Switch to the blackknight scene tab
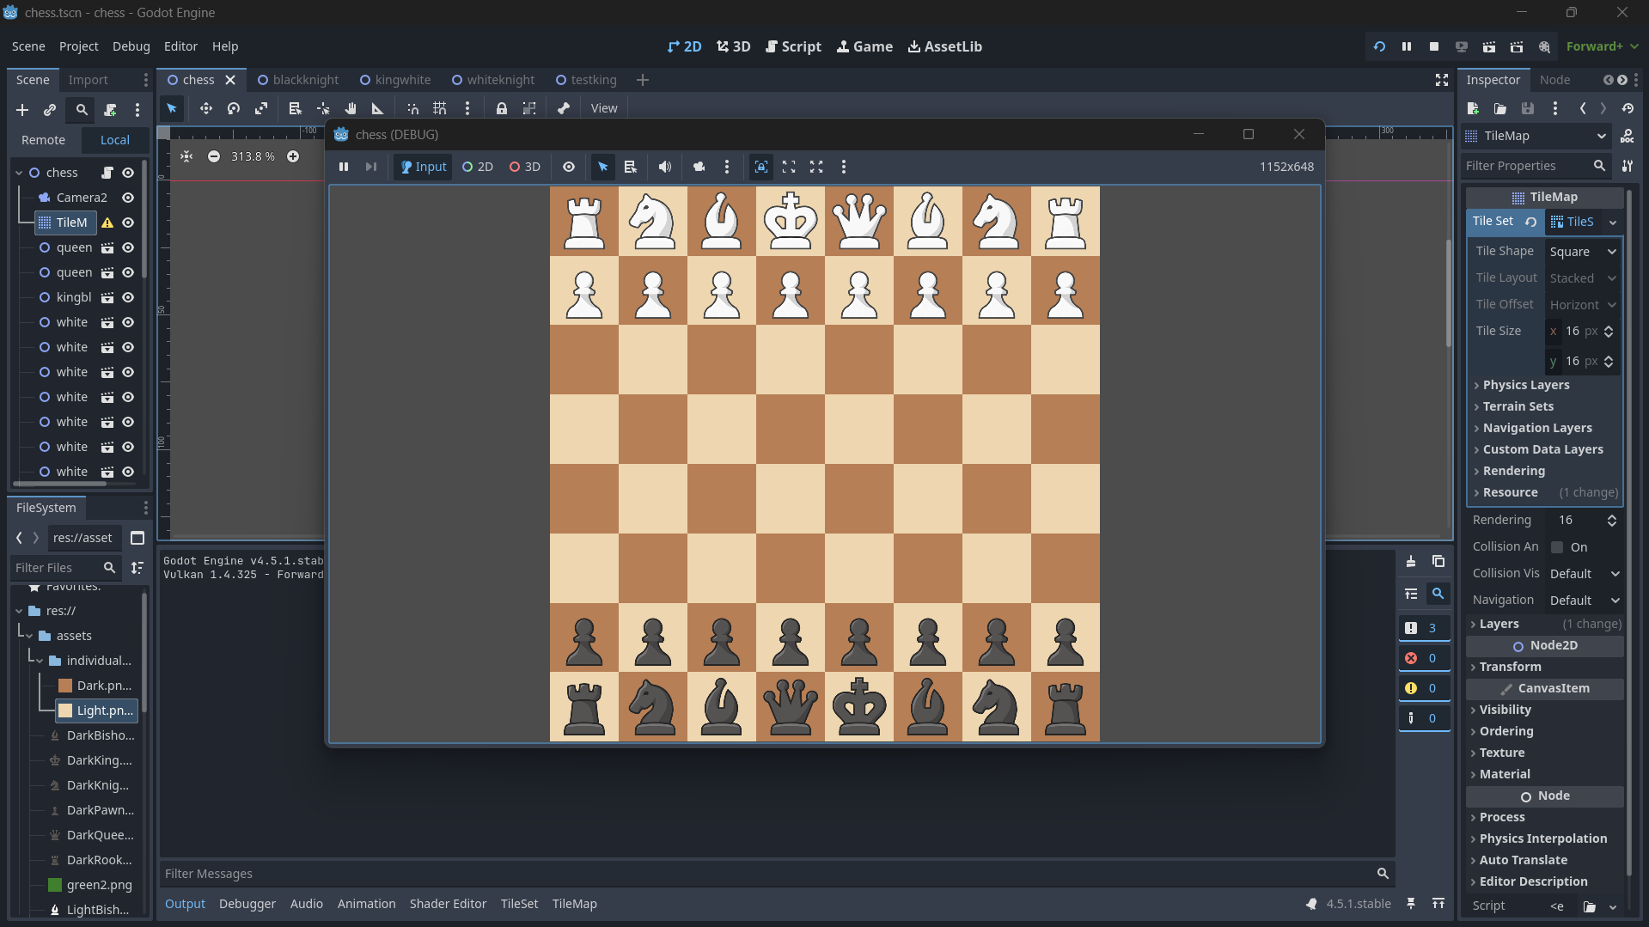This screenshot has width=1649, height=927. [298, 80]
